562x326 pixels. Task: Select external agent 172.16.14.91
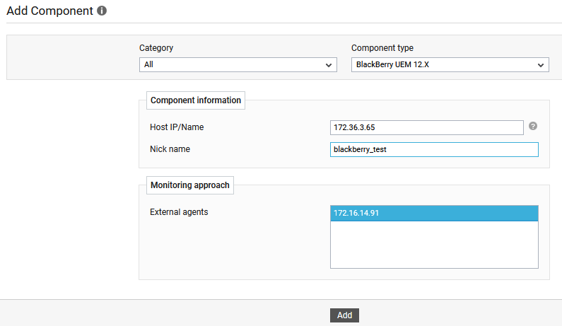(x=434, y=213)
